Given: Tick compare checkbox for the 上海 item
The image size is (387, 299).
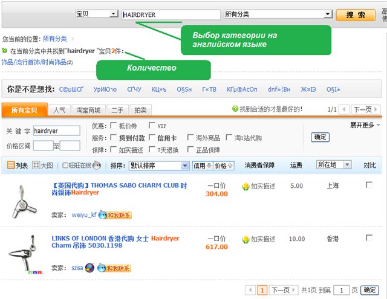Looking at the screenshot, I should click(369, 185).
